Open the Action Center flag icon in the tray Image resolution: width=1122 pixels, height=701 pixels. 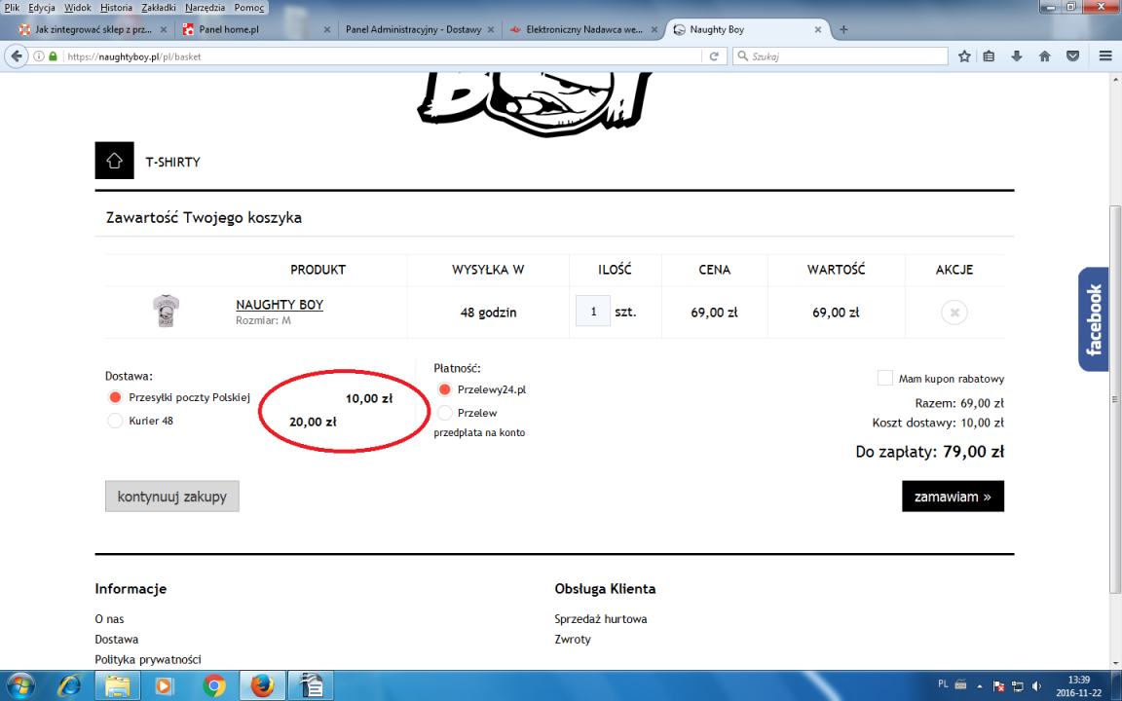coord(999,686)
